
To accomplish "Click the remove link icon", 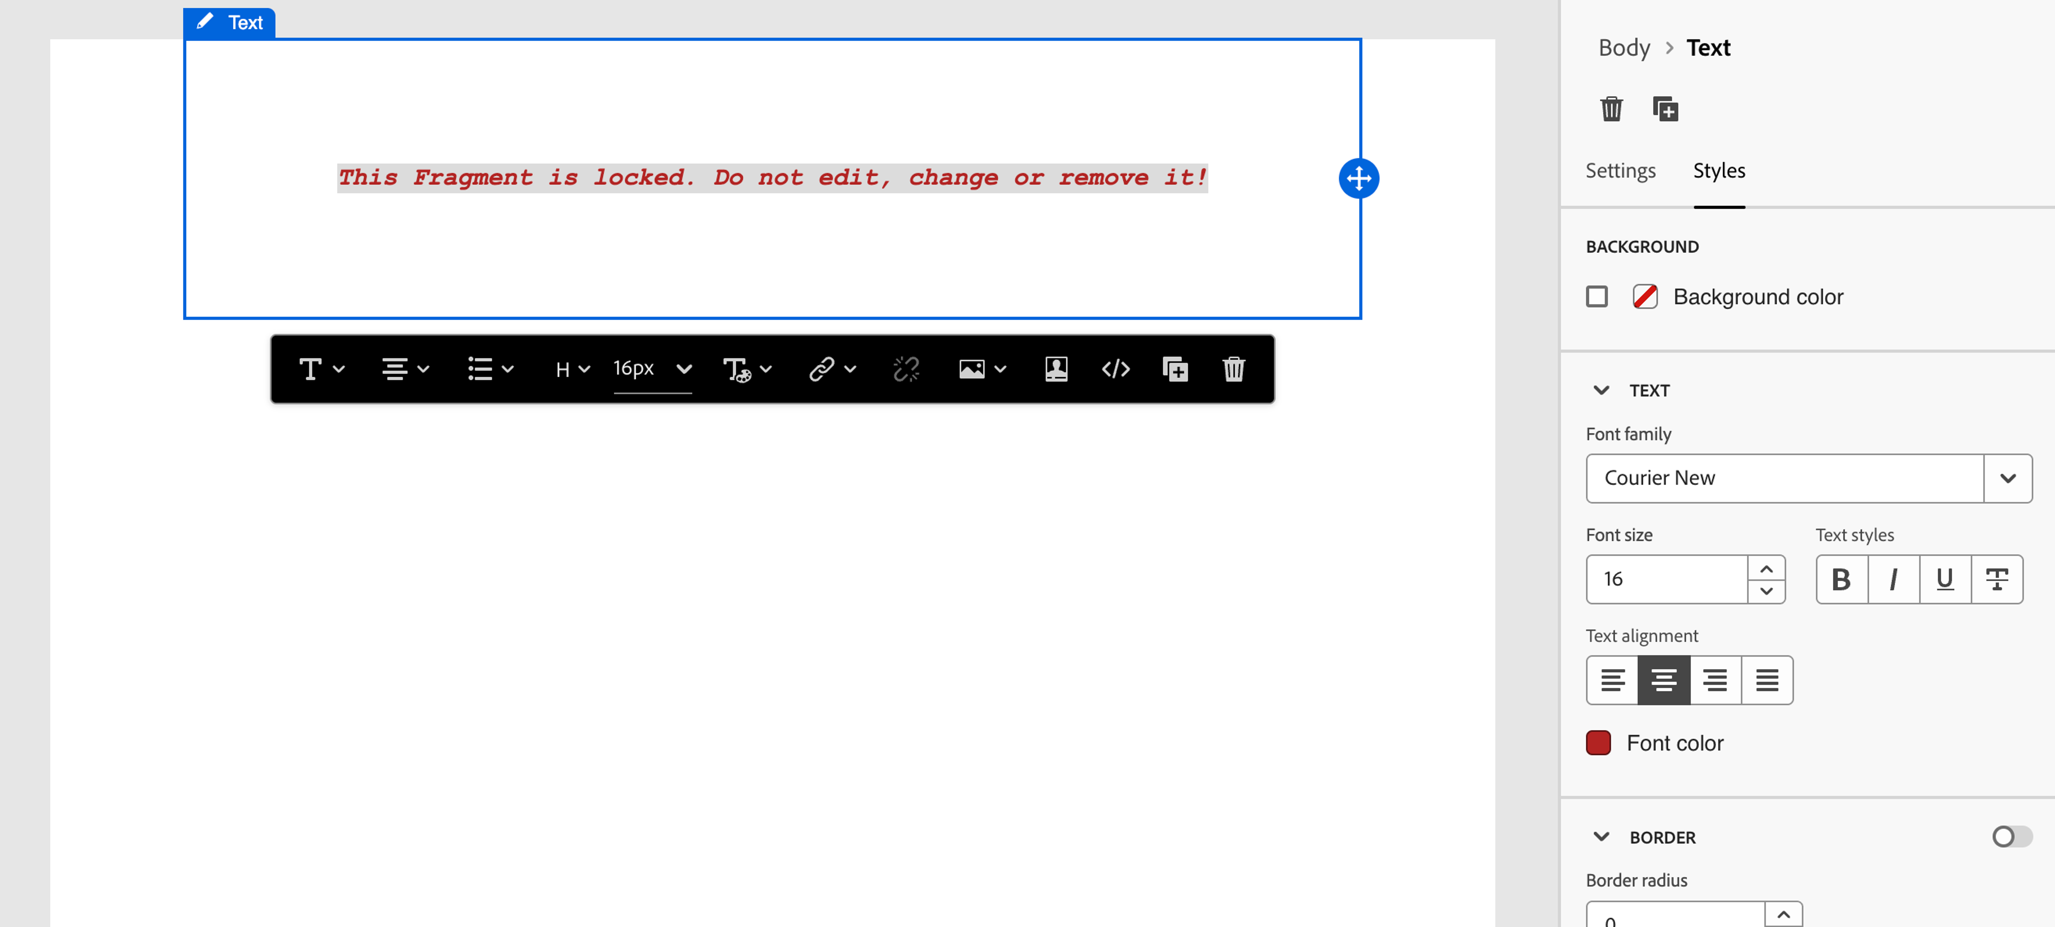I will click(906, 369).
